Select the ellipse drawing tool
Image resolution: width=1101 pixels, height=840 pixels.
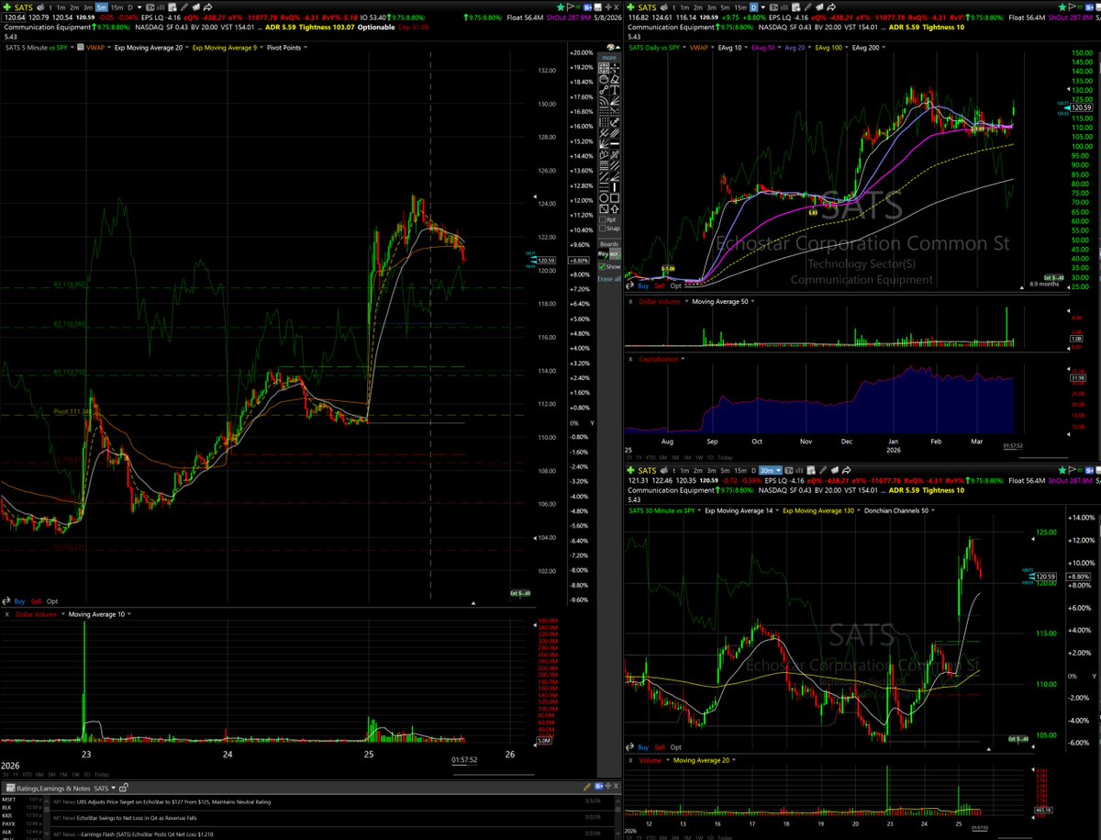point(604,197)
